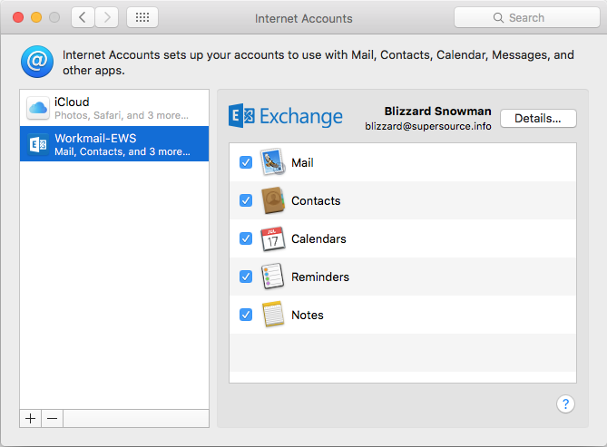Click the Mail app icon
Image resolution: width=607 pixels, height=447 pixels.
tap(272, 163)
